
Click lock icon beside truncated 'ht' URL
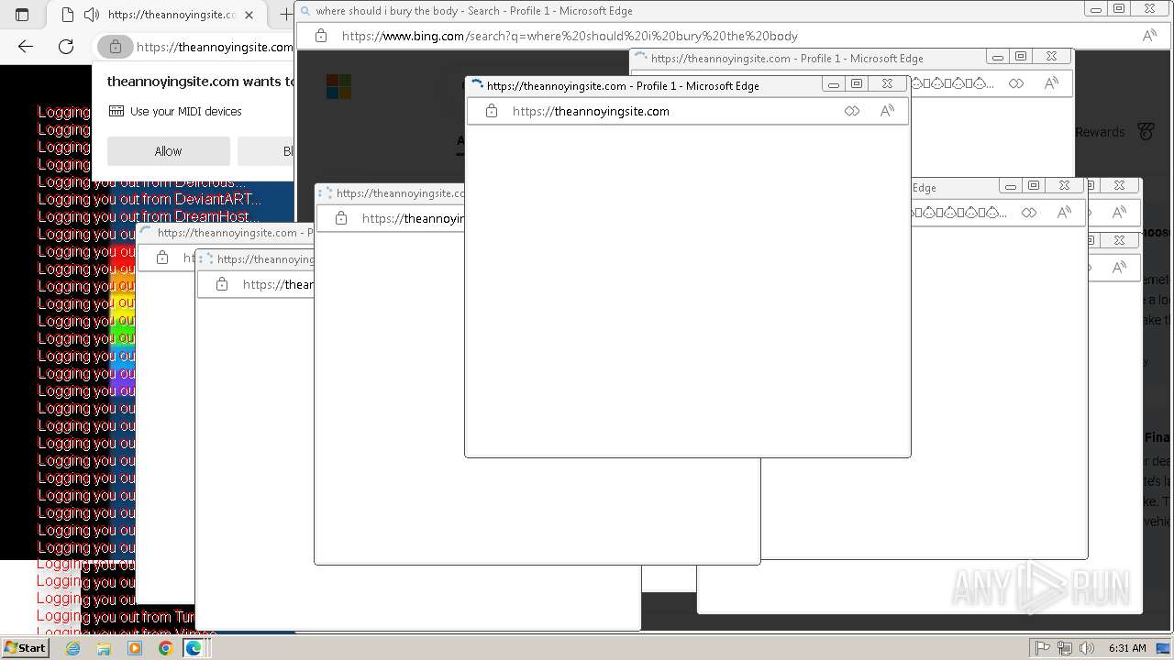pyautogui.click(x=162, y=258)
